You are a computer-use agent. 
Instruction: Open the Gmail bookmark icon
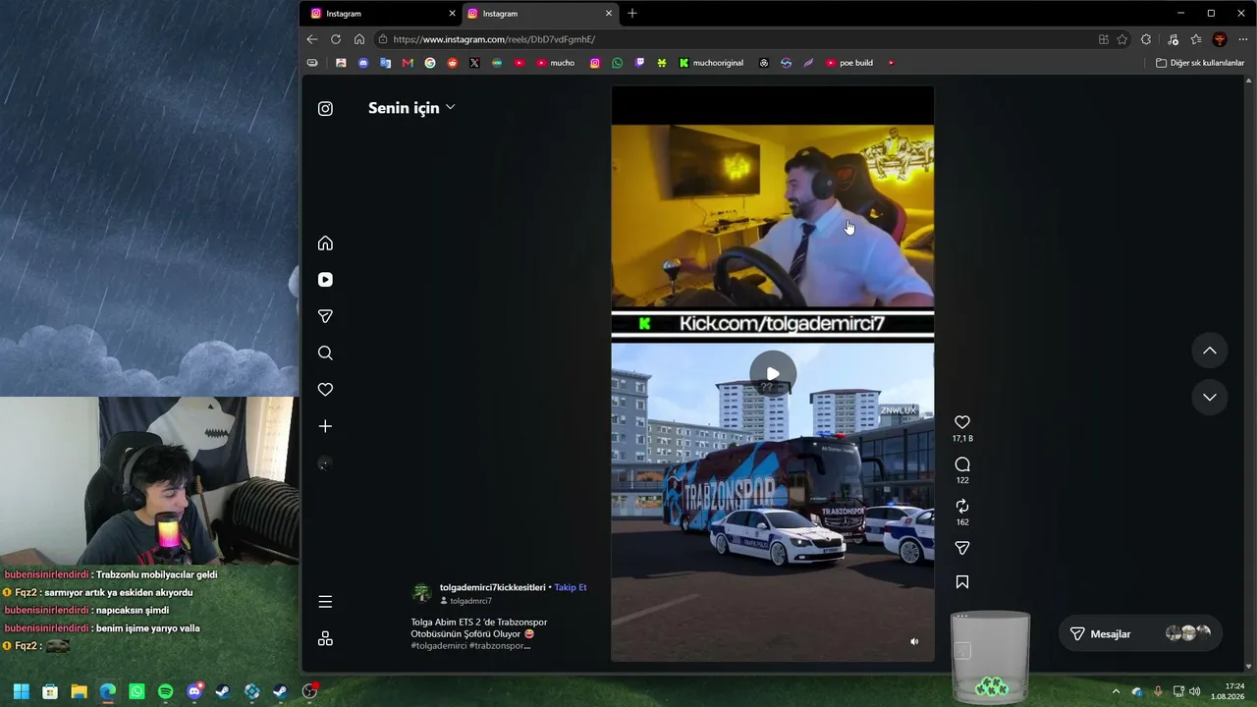coord(408,63)
